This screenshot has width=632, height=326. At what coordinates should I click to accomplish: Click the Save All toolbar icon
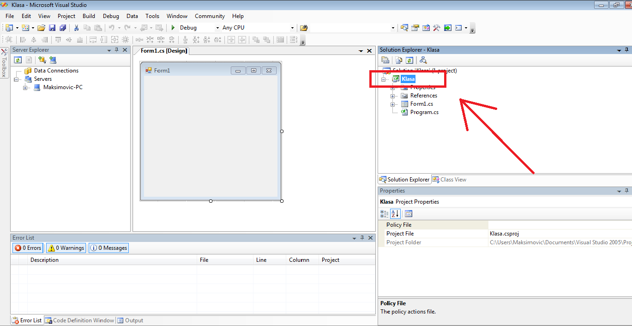pos(62,28)
